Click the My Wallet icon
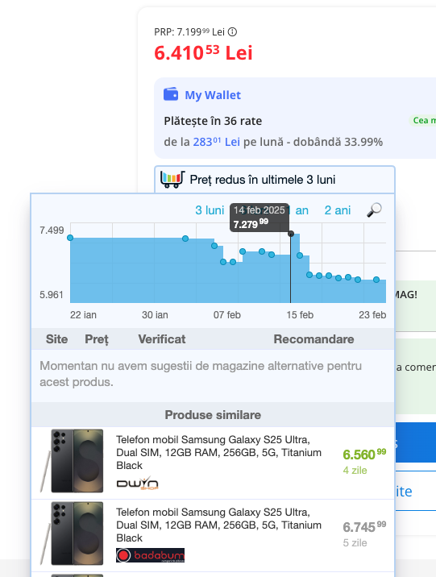Image resolution: width=436 pixels, height=577 pixels. coord(171,94)
